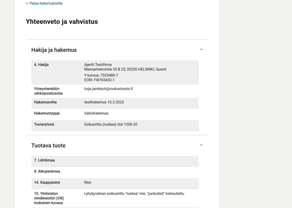Click the EORI FI8765432-1 value
Viewport: 292px width, 208px height.
99,80
